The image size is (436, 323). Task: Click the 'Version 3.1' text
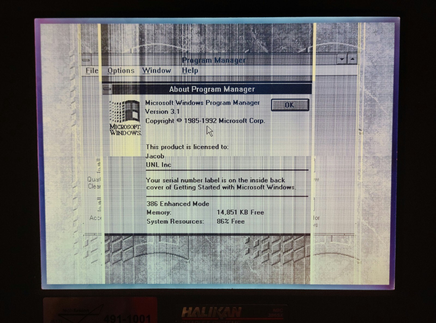coord(162,111)
